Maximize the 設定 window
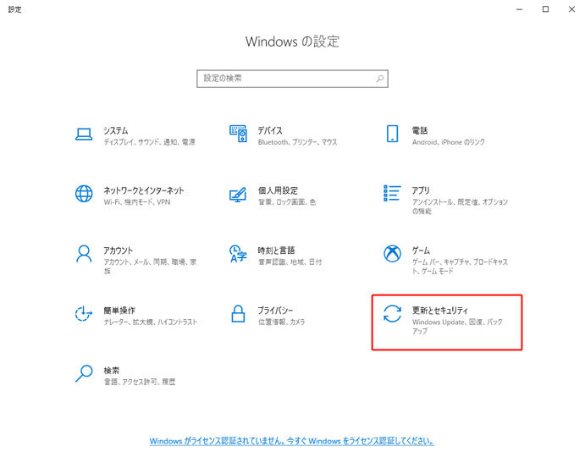 click(545, 9)
